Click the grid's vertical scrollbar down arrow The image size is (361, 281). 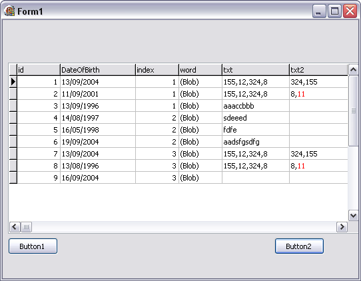[353, 215]
